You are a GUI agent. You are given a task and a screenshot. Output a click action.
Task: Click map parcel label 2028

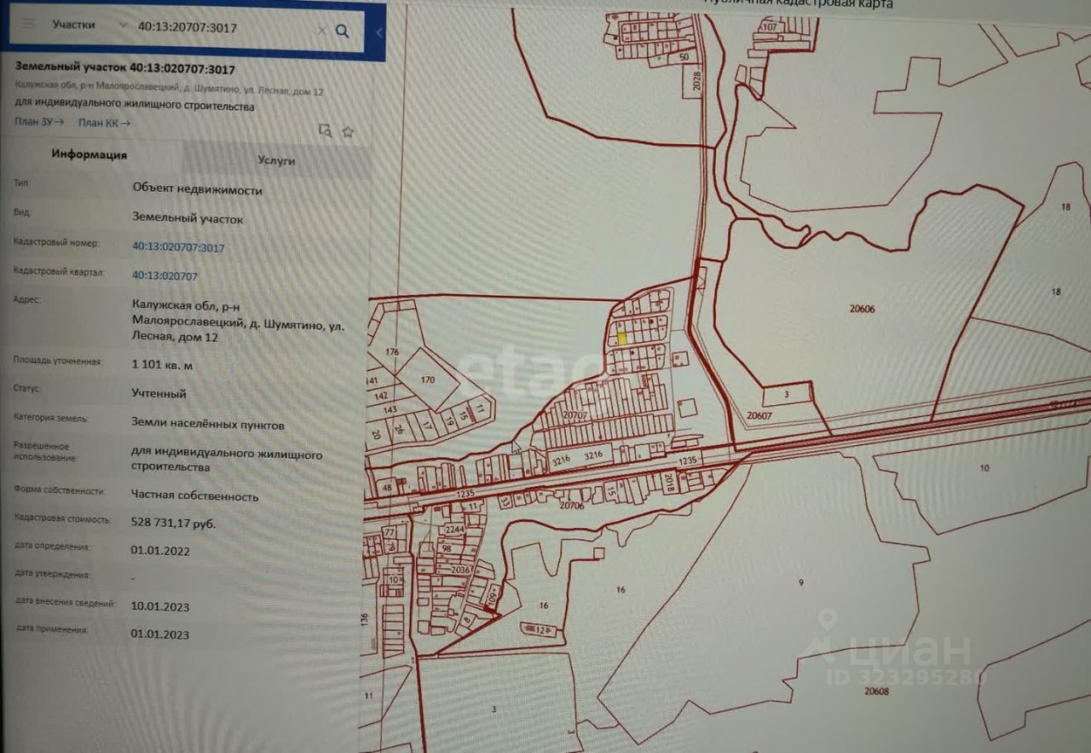[697, 81]
